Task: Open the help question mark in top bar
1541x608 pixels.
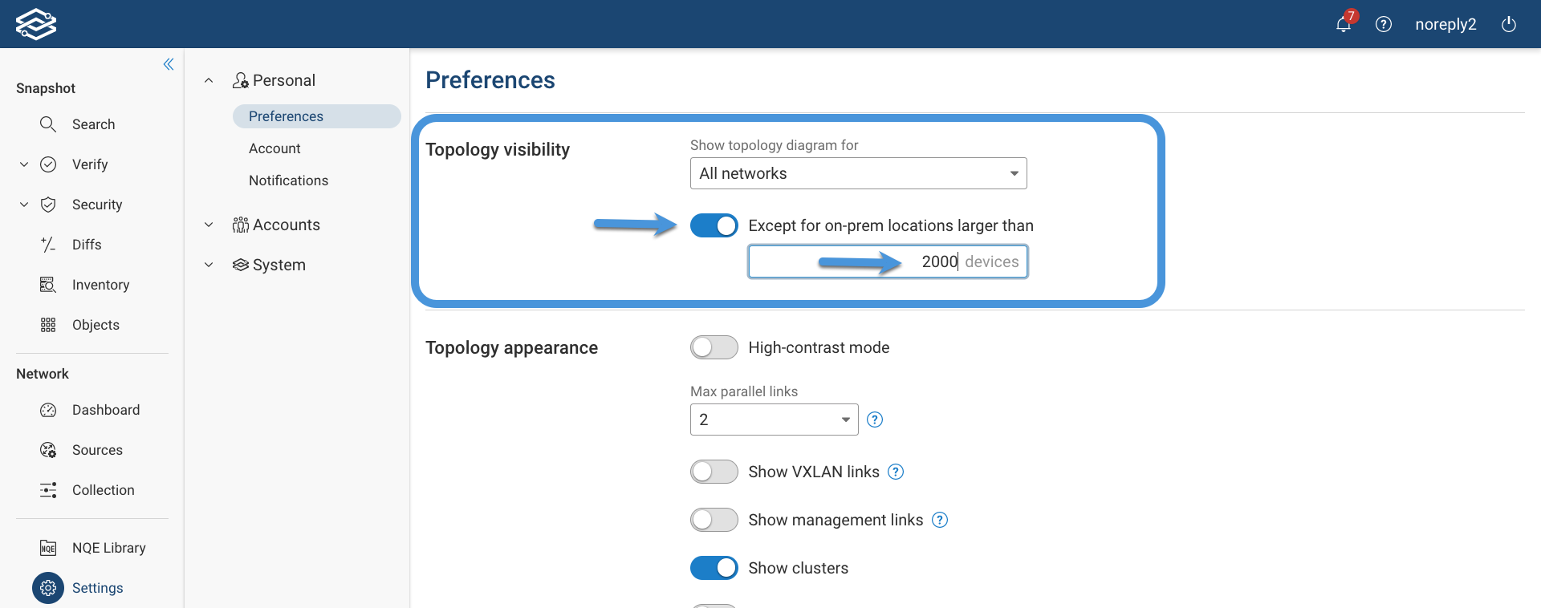Action: (1384, 24)
